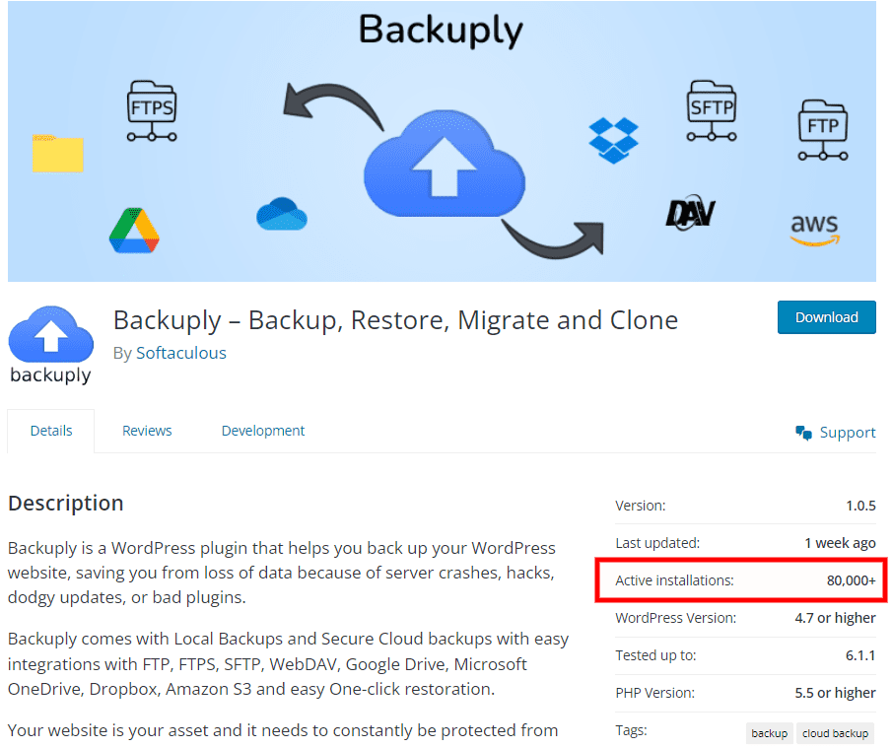Select the "cloud backup" tag
892x748 pixels.
(835, 733)
